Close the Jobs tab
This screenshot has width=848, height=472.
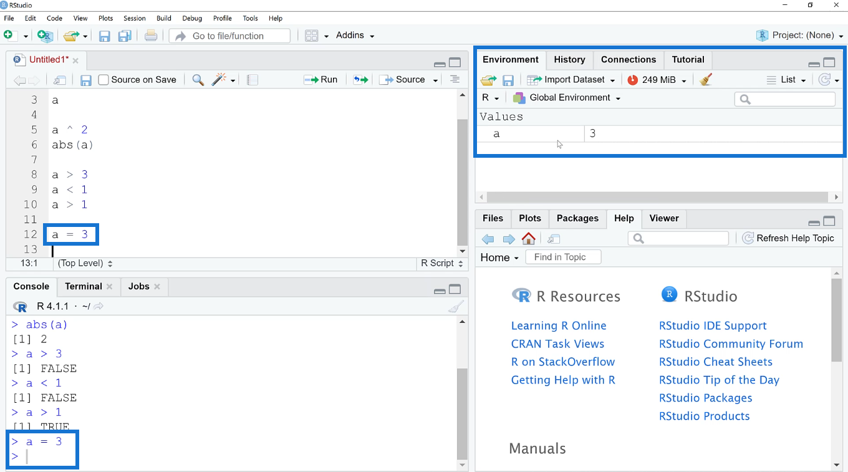pos(157,287)
